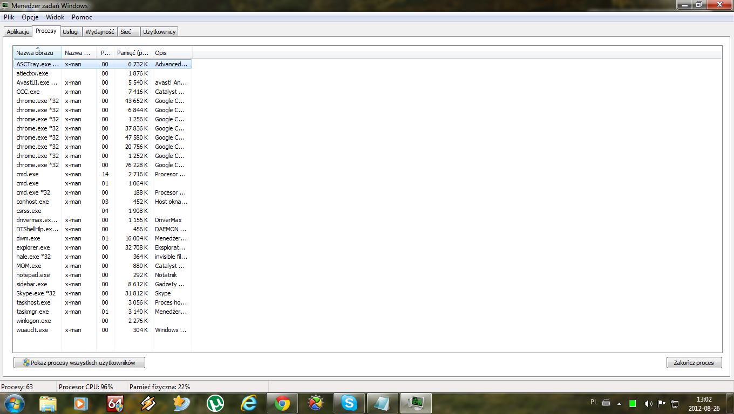Screen dimensions: 734x414
Task: Launch Internet Explorer from the taskbar
Action: pyautogui.click(x=249, y=403)
